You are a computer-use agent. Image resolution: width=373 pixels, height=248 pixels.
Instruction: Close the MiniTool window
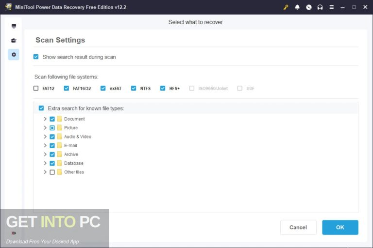click(365, 7)
